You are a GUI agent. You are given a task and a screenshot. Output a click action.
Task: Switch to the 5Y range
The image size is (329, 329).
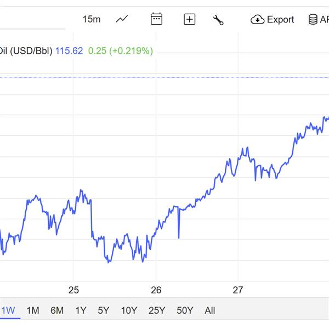104,310
